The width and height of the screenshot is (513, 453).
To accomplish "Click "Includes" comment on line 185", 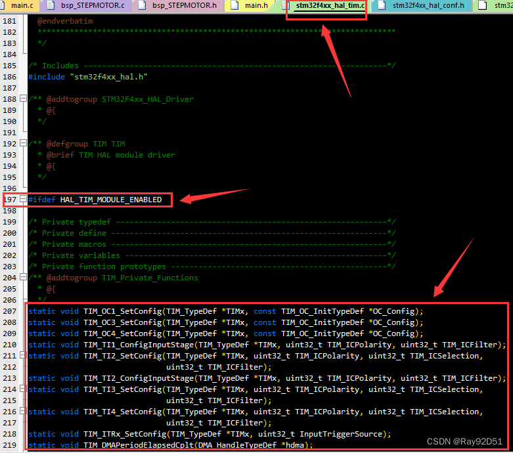I will click(212, 66).
